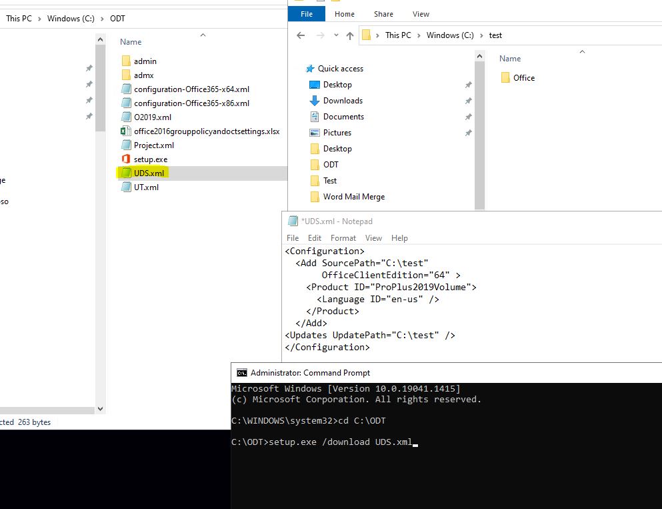Open Notepad File menu
This screenshot has width=662, height=509.
coord(293,237)
